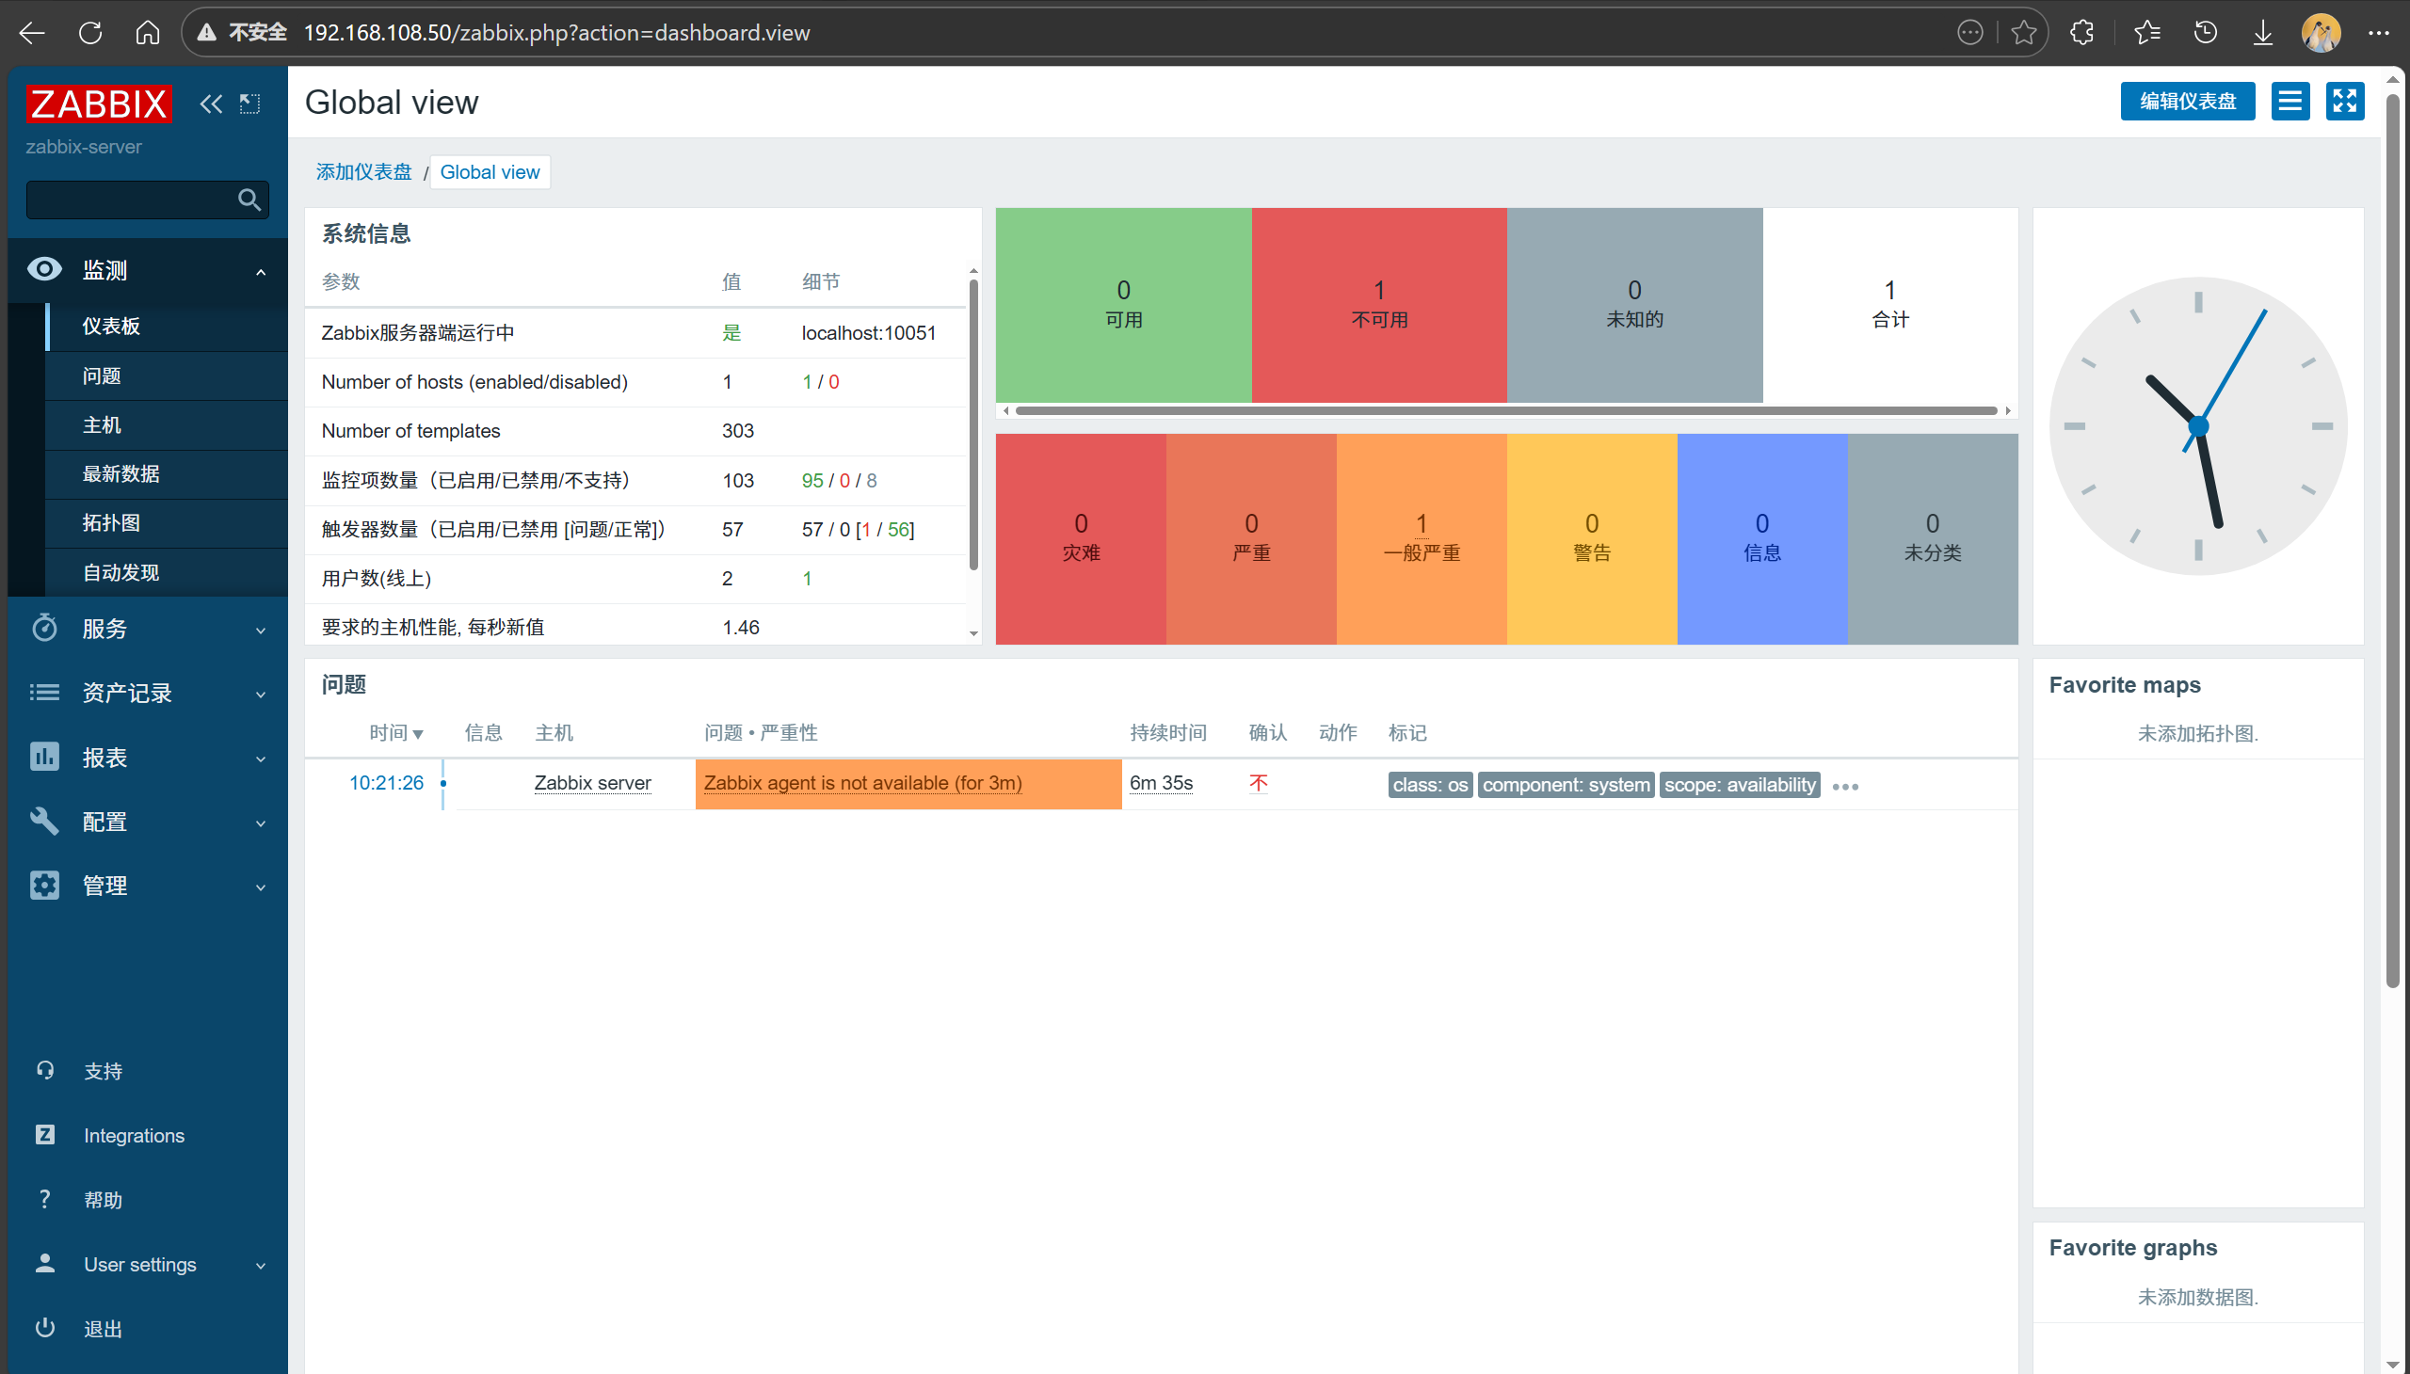Collapse the Zabbix sidebar with double-chevron icon
The width and height of the screenshot is (2410, 1374).
[x=211, y=104]
